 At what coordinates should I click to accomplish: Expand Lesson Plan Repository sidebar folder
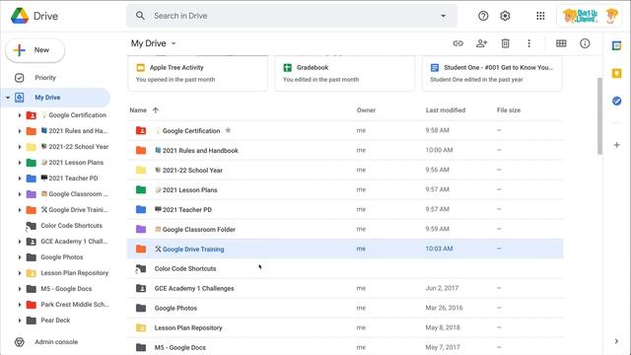[x=20, y=273]
